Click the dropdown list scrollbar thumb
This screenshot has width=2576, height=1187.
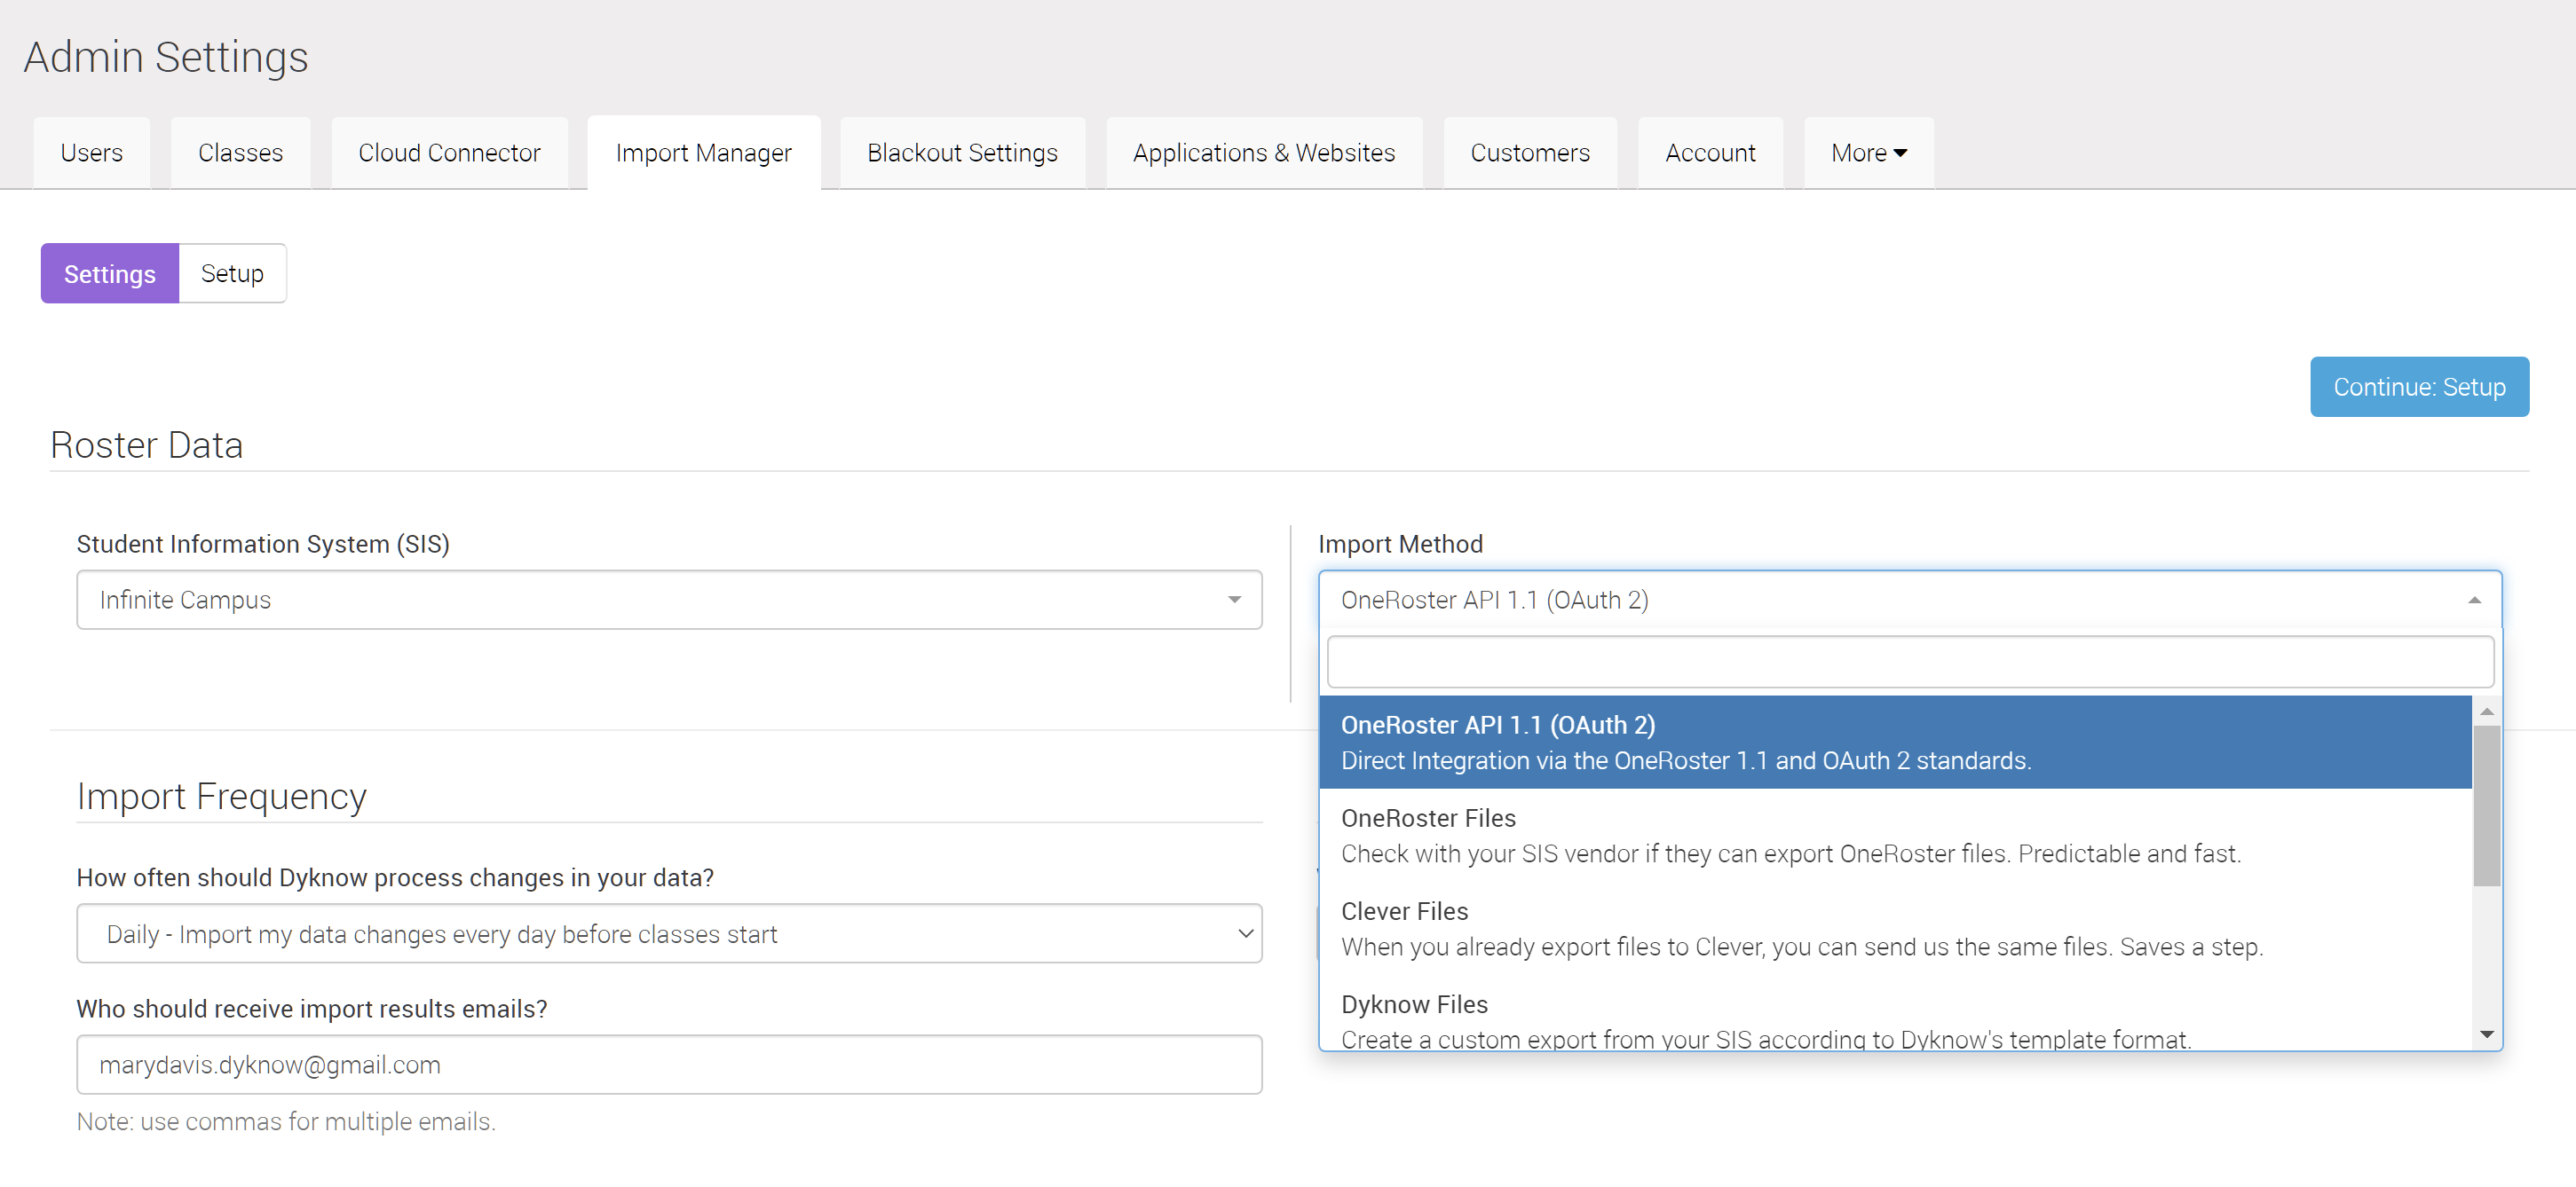(x=2487, y=806)
